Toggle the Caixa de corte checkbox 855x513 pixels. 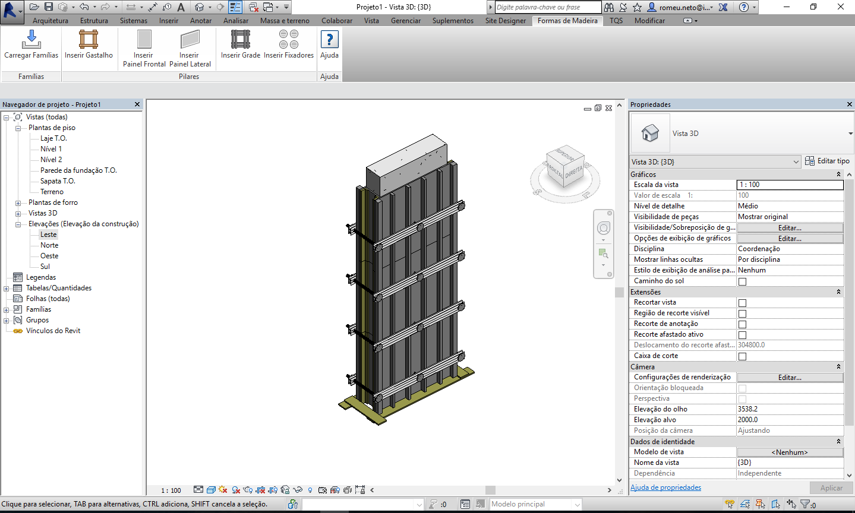[x=742, y=356]
